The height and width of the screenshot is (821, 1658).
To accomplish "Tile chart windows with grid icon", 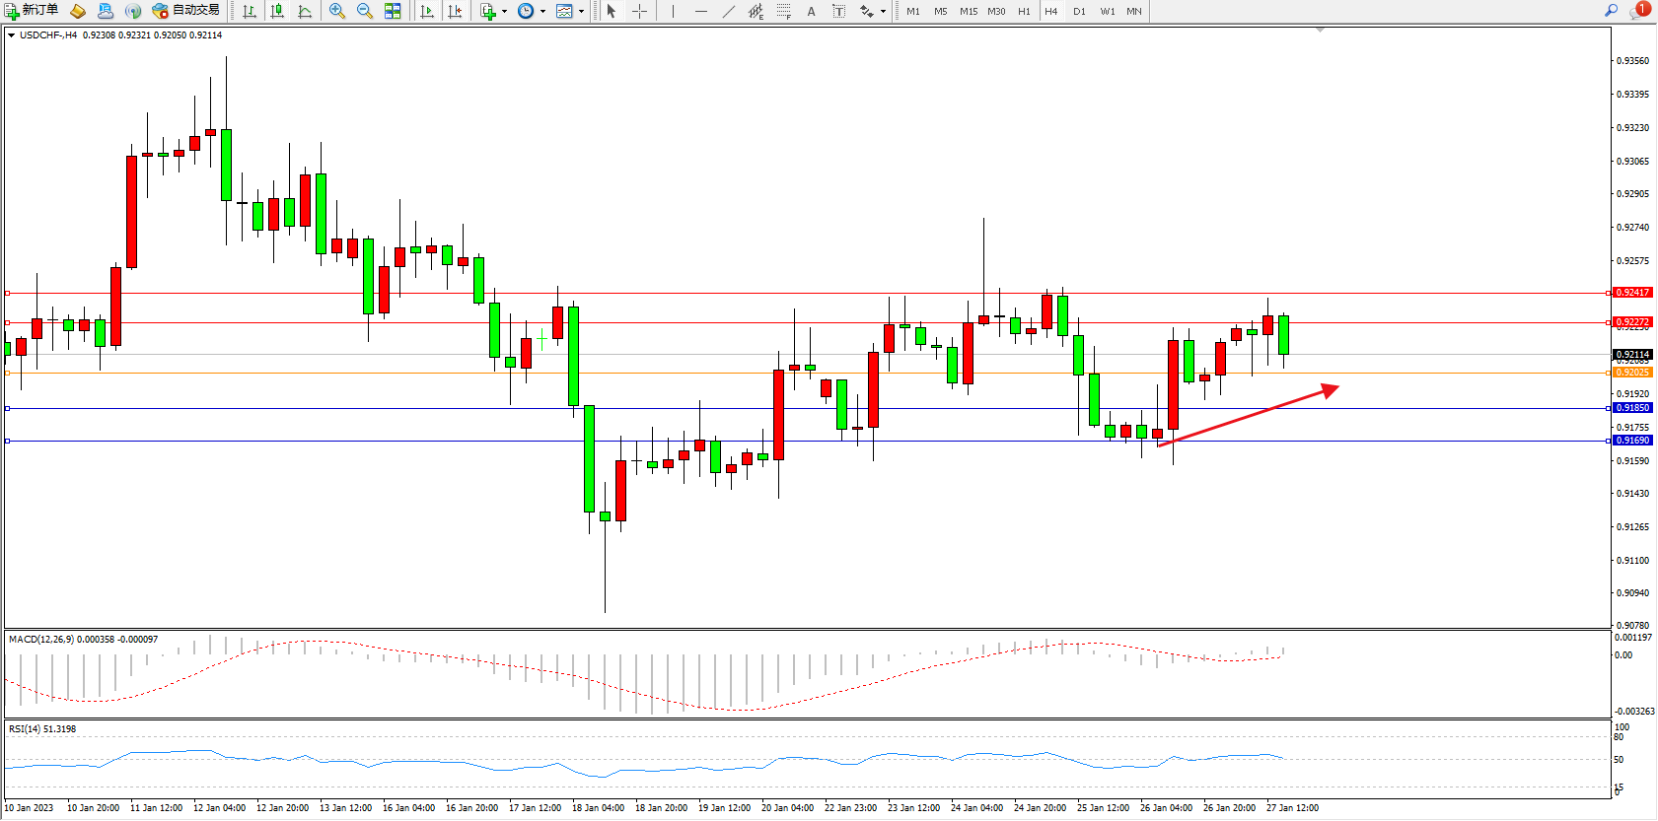I will 393,11.
